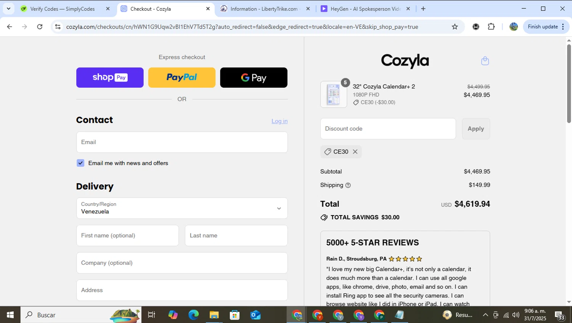Image resolution: width=572 pixels, height=323 pixels.
Task: Click the address bar URL
Action: pyautogui.click(x=242, y=27)
